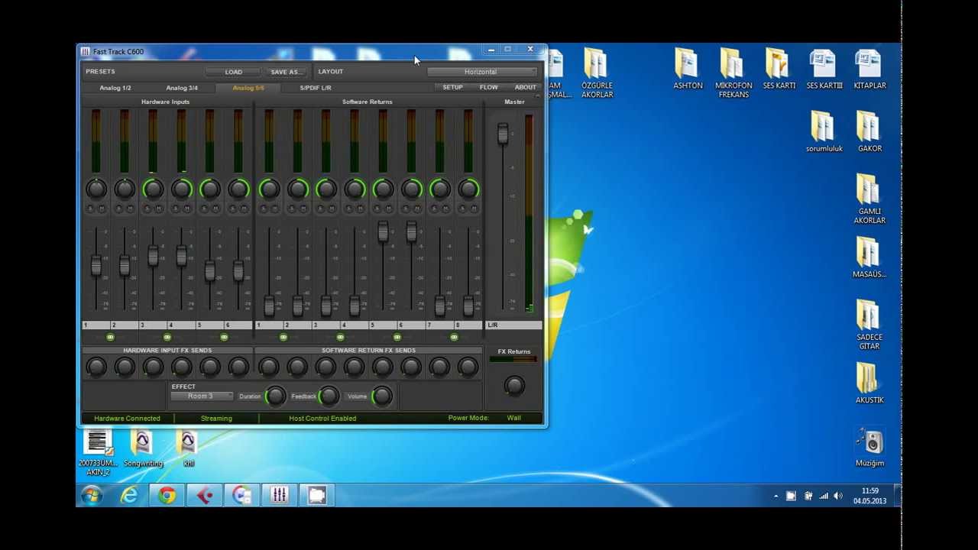This screenshot has width=978, height=550.
Task: Click software return 1 fader handle
Action: pyautogui.click(x=269, y=306)
